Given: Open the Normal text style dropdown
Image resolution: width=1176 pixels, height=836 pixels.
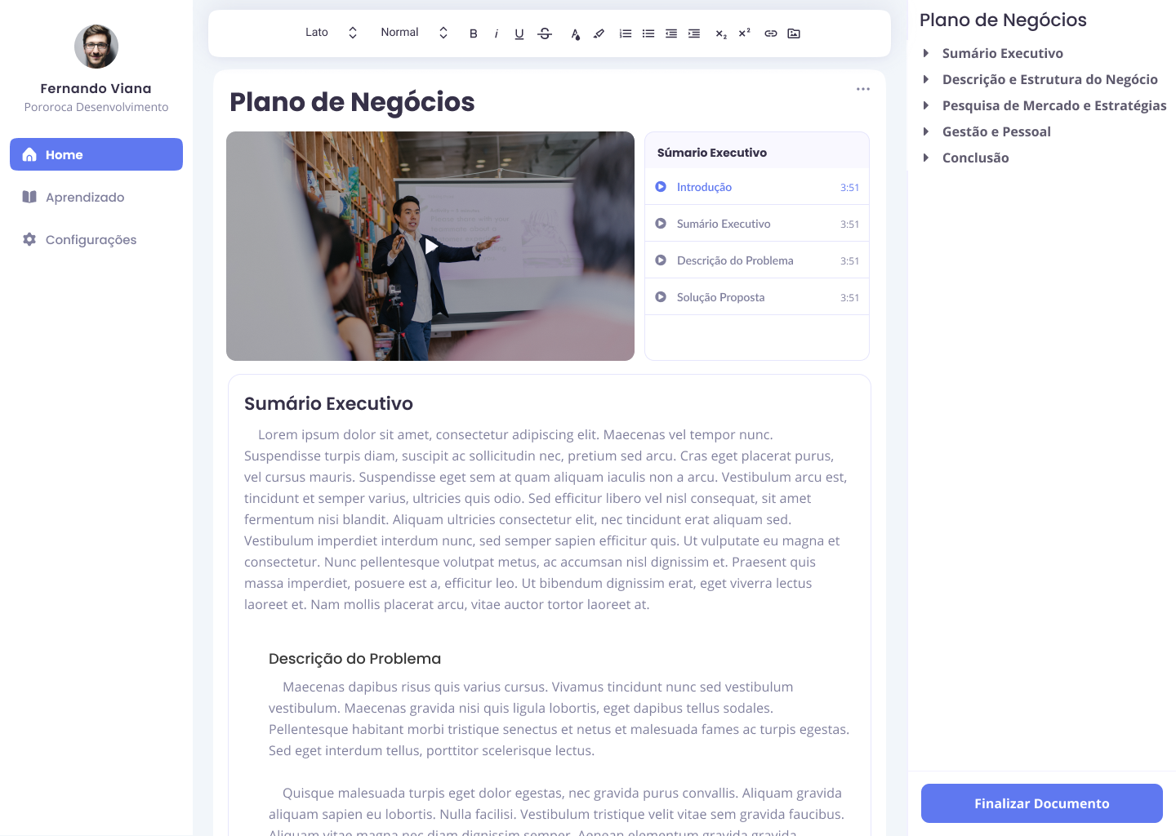Looking at the screenshot, I should click(414, 33).
